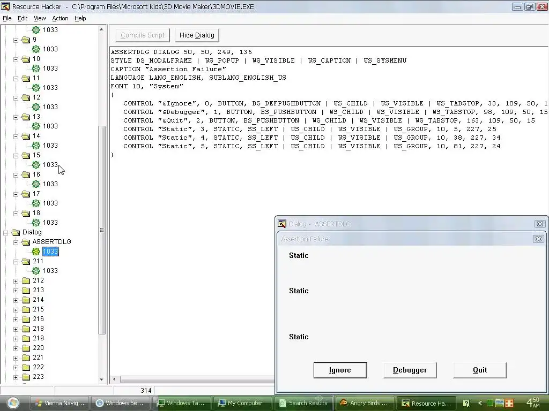Click gear icon of 1033 under folder 15

[36, 165]
